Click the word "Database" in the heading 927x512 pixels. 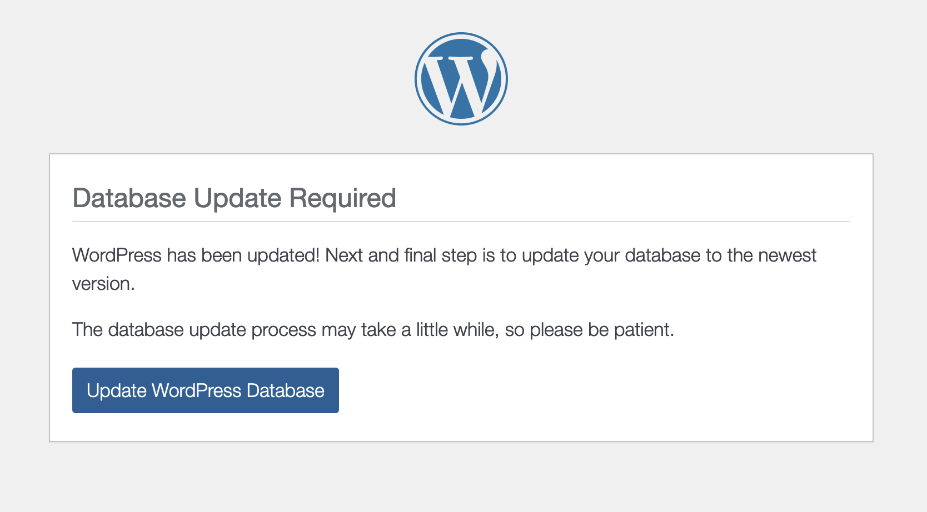129,198
